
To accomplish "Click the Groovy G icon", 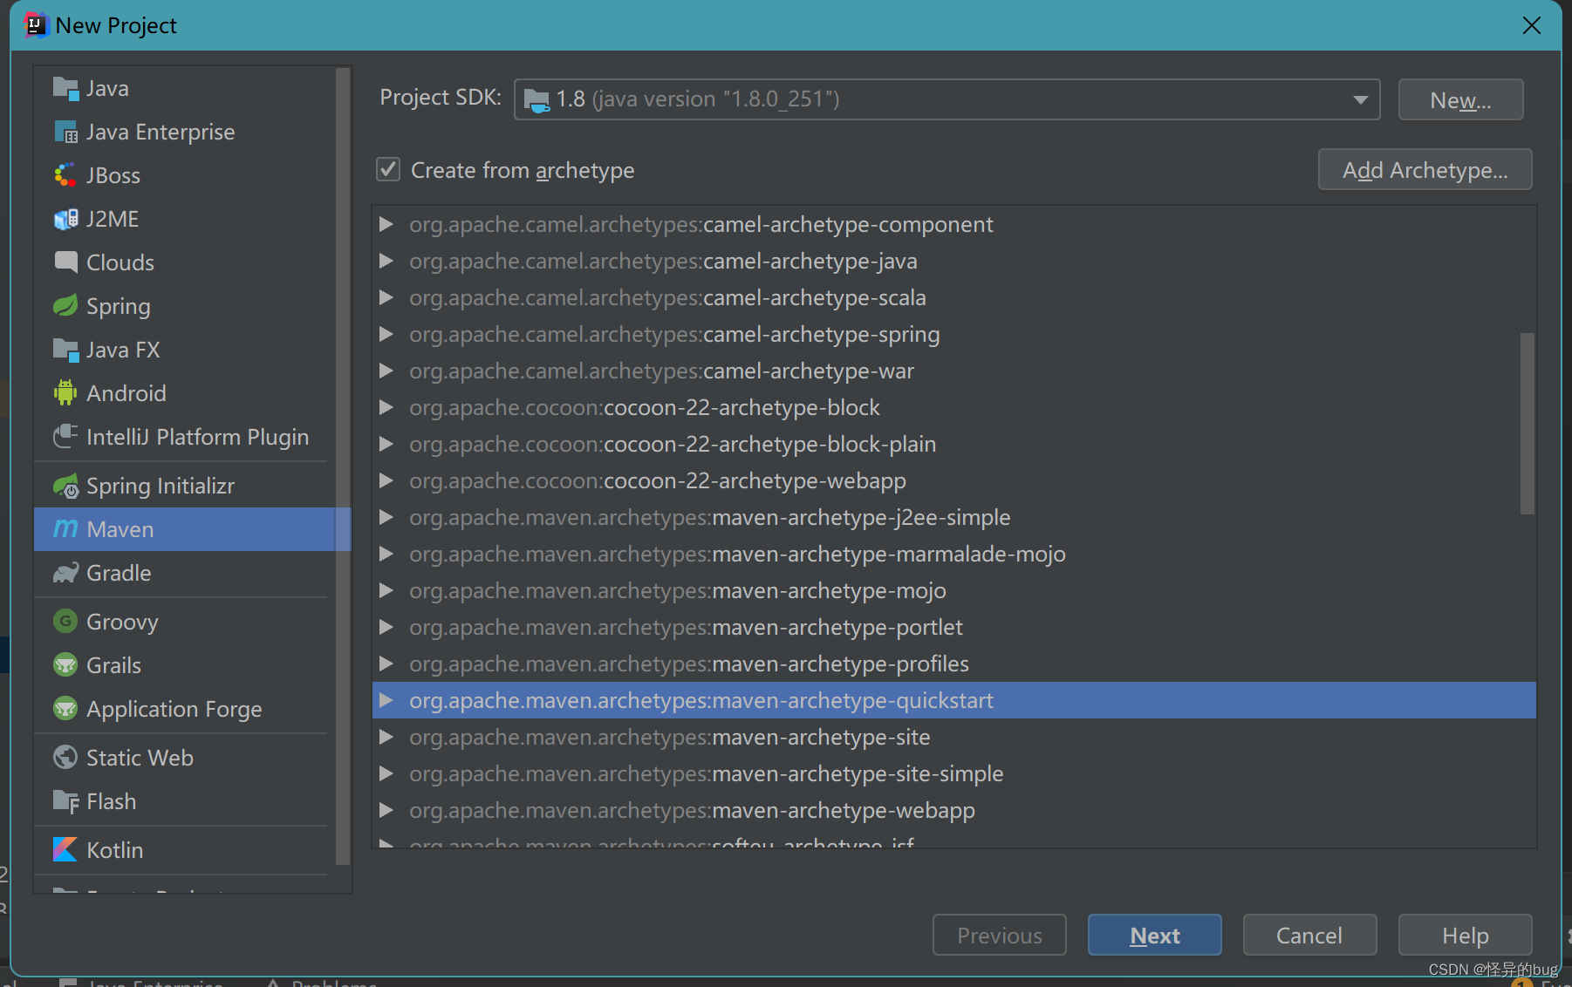I will pyautogui.click(x=65, y=622).
